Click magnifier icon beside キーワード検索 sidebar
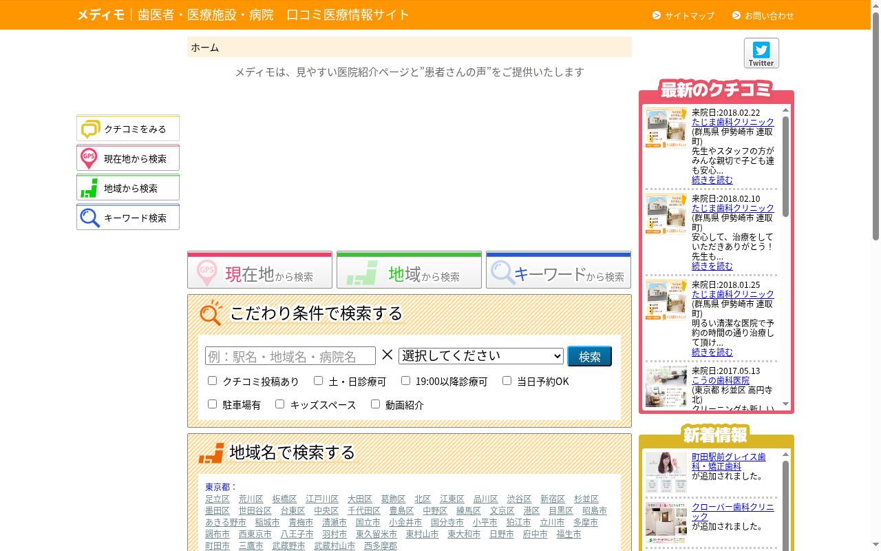The width and height of the screenshot is (881, 551). [x=90, y=218]
